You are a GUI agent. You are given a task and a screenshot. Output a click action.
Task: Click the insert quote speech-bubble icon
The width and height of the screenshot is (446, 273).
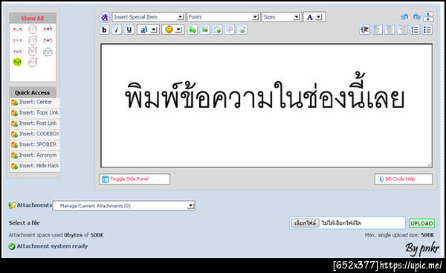[x=230, y=30]
